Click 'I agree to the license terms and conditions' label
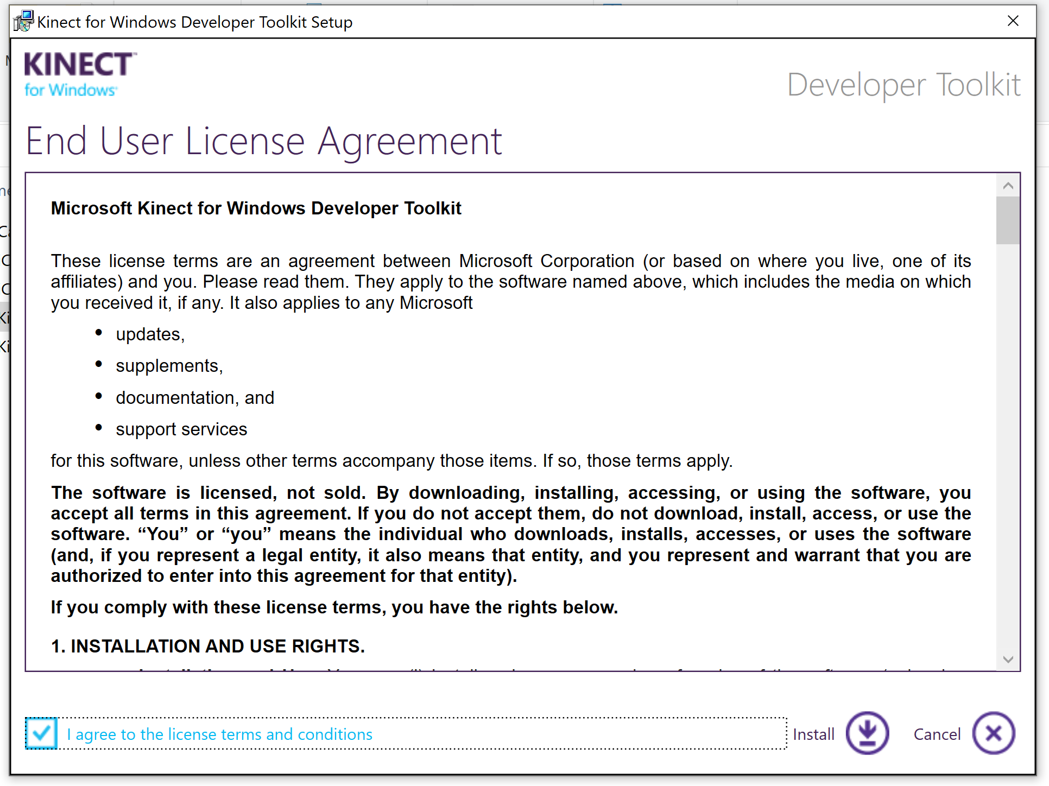This screenshot has width=1049, height=786. tap(219, 734)
